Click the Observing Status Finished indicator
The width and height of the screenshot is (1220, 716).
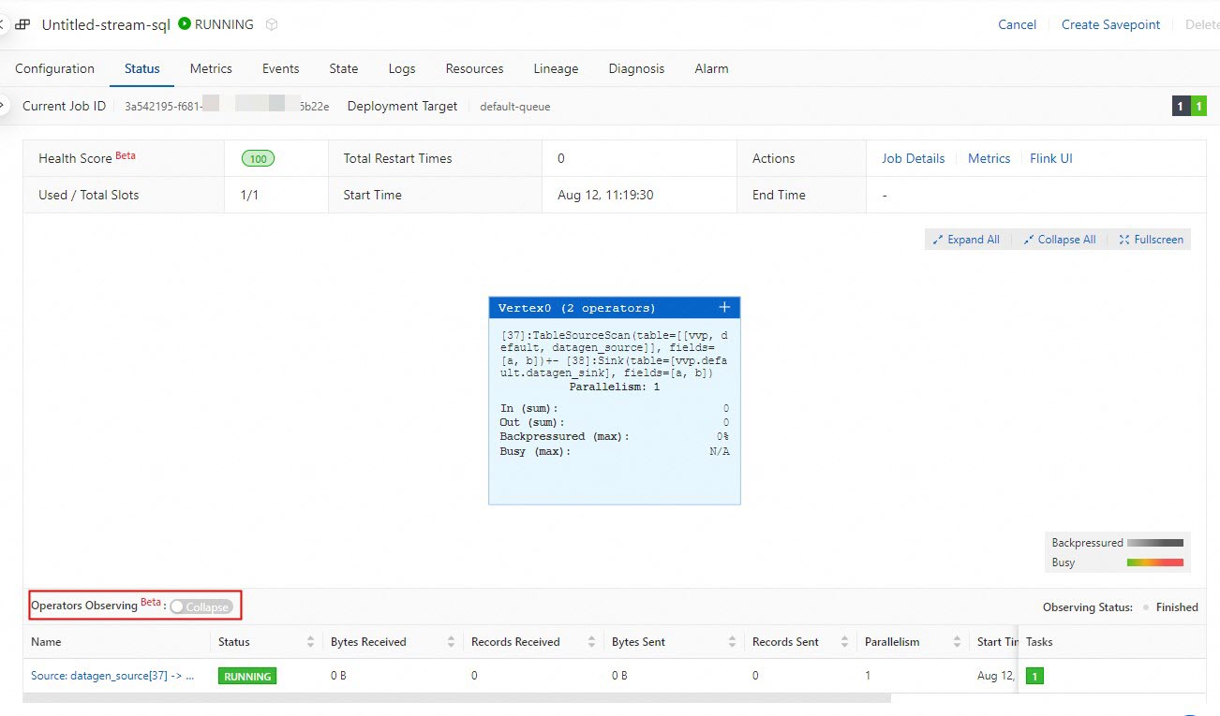click(x=1170, y=607)
